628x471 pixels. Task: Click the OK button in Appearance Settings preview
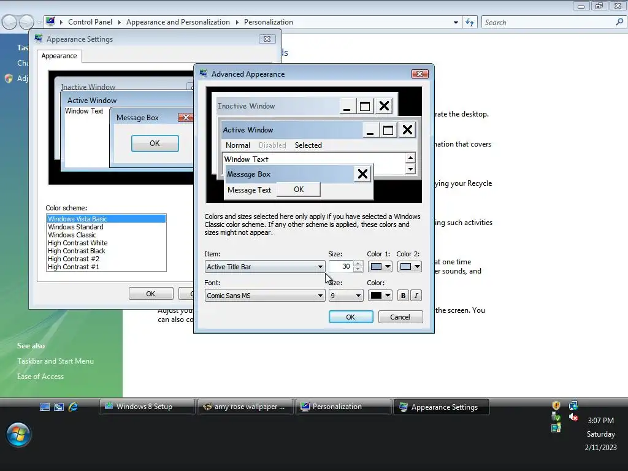pos(155,144)
